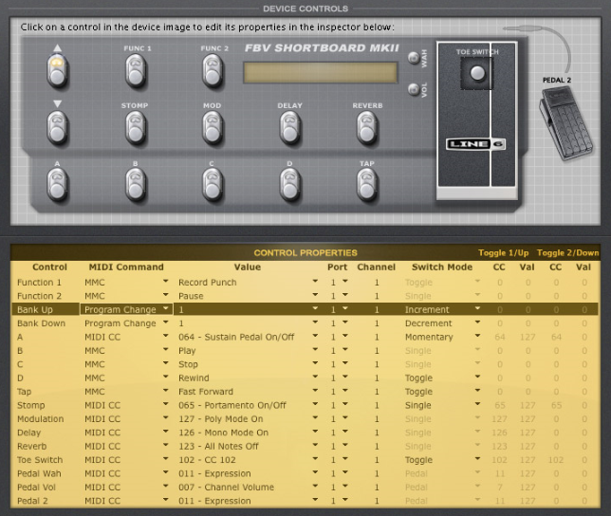Click value '007 - Channel Volume'

click(x=227, y=488)
